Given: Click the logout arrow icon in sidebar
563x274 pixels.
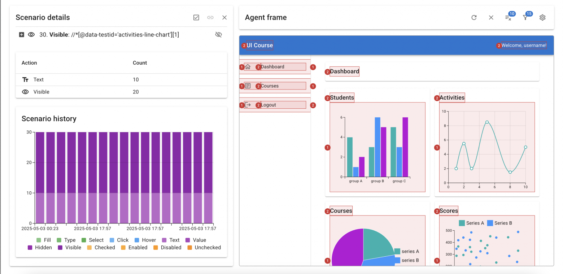Looking at the screenshot, I should click(x=248, y=105).
